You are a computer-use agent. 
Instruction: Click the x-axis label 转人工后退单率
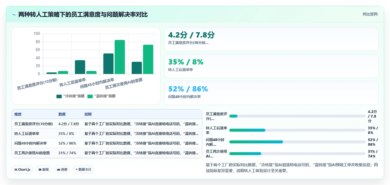[x=73, y=83]
